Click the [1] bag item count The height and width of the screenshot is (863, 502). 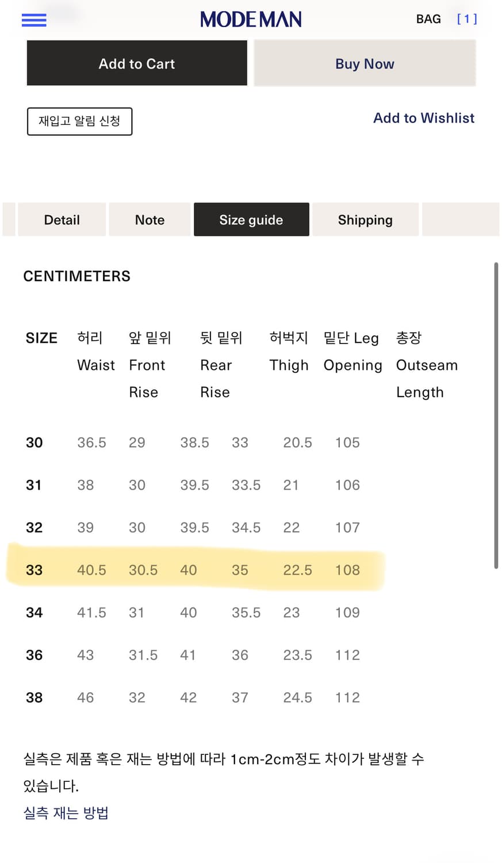pyautogui.click(x=467, y=19)
